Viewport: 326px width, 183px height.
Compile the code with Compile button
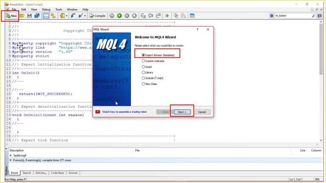tap(97, 16)
